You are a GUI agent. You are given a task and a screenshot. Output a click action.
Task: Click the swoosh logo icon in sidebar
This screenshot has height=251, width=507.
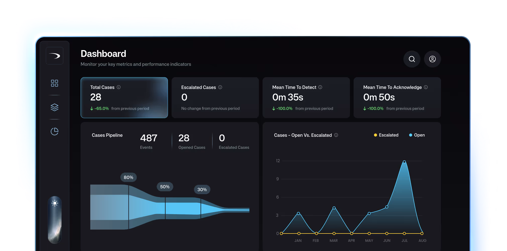click(x=54, y=56)
